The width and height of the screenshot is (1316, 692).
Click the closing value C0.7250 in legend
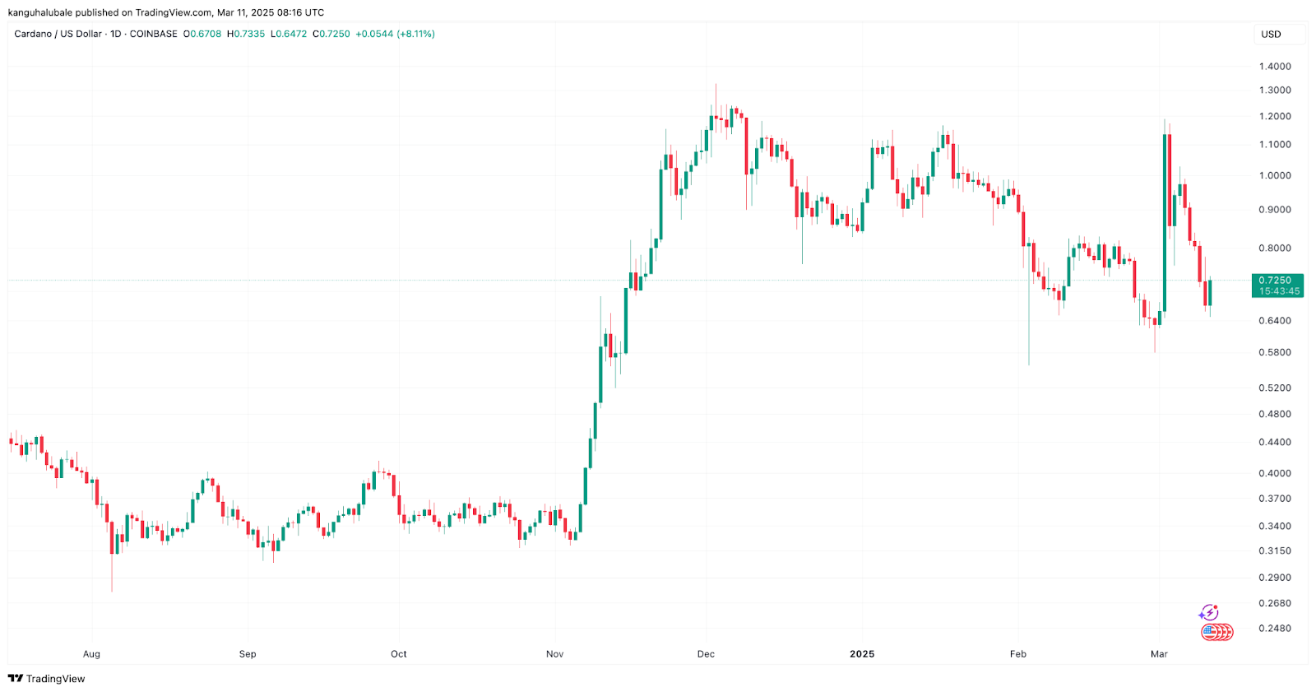tap(331, 34)
